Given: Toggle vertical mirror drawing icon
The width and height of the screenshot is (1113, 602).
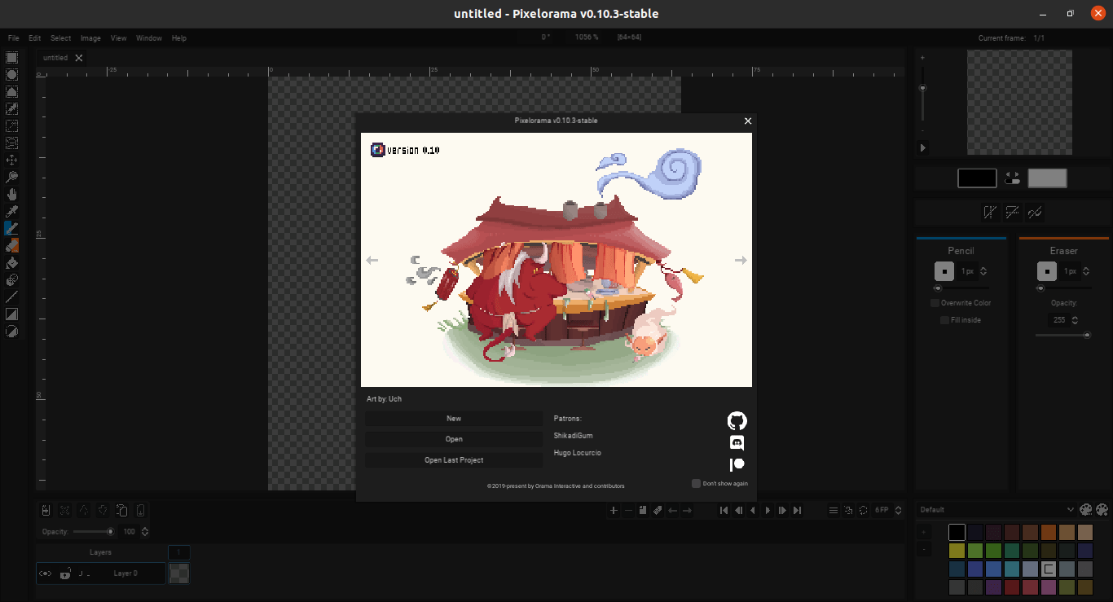Looking at the screenshot, I should (1012, 213).
